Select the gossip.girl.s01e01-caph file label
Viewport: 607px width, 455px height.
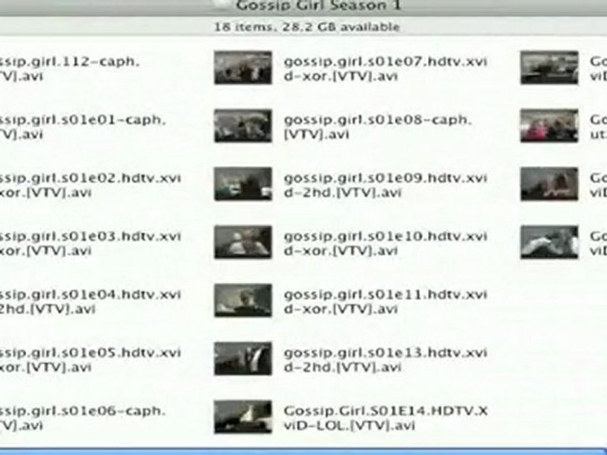pos(83,127)
